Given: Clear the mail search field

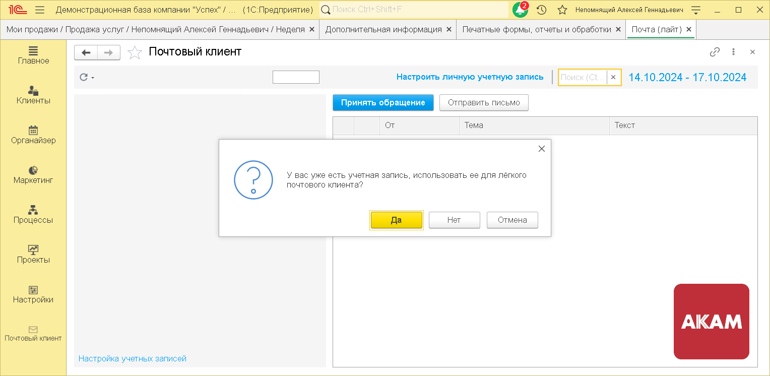Looking at the screenshot, I should [613, 77].
